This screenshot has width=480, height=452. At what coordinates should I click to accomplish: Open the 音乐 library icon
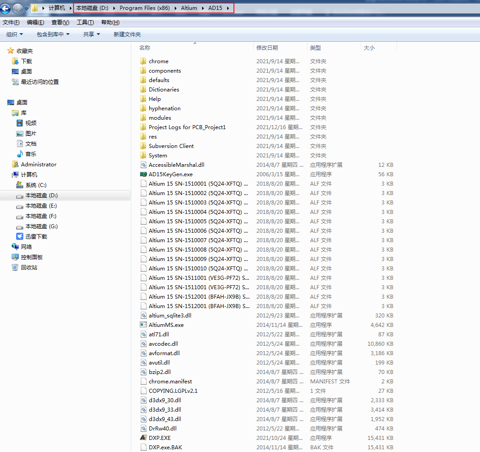(x=20, y=154)
